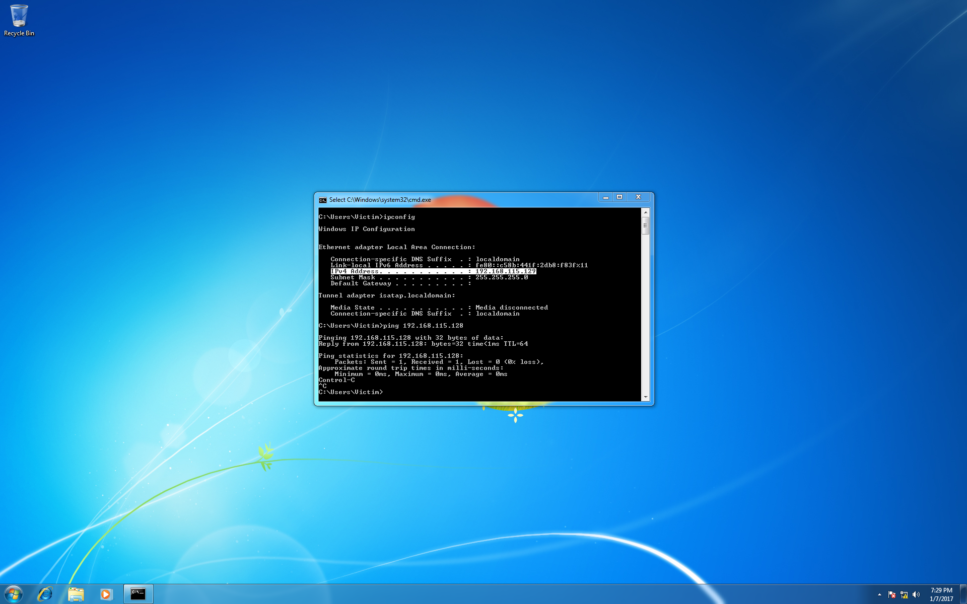Open Windows Explorer folder icon in taskbar
Image resolution: width=967 pixels, height=604 pixels.
click(76, 594)
